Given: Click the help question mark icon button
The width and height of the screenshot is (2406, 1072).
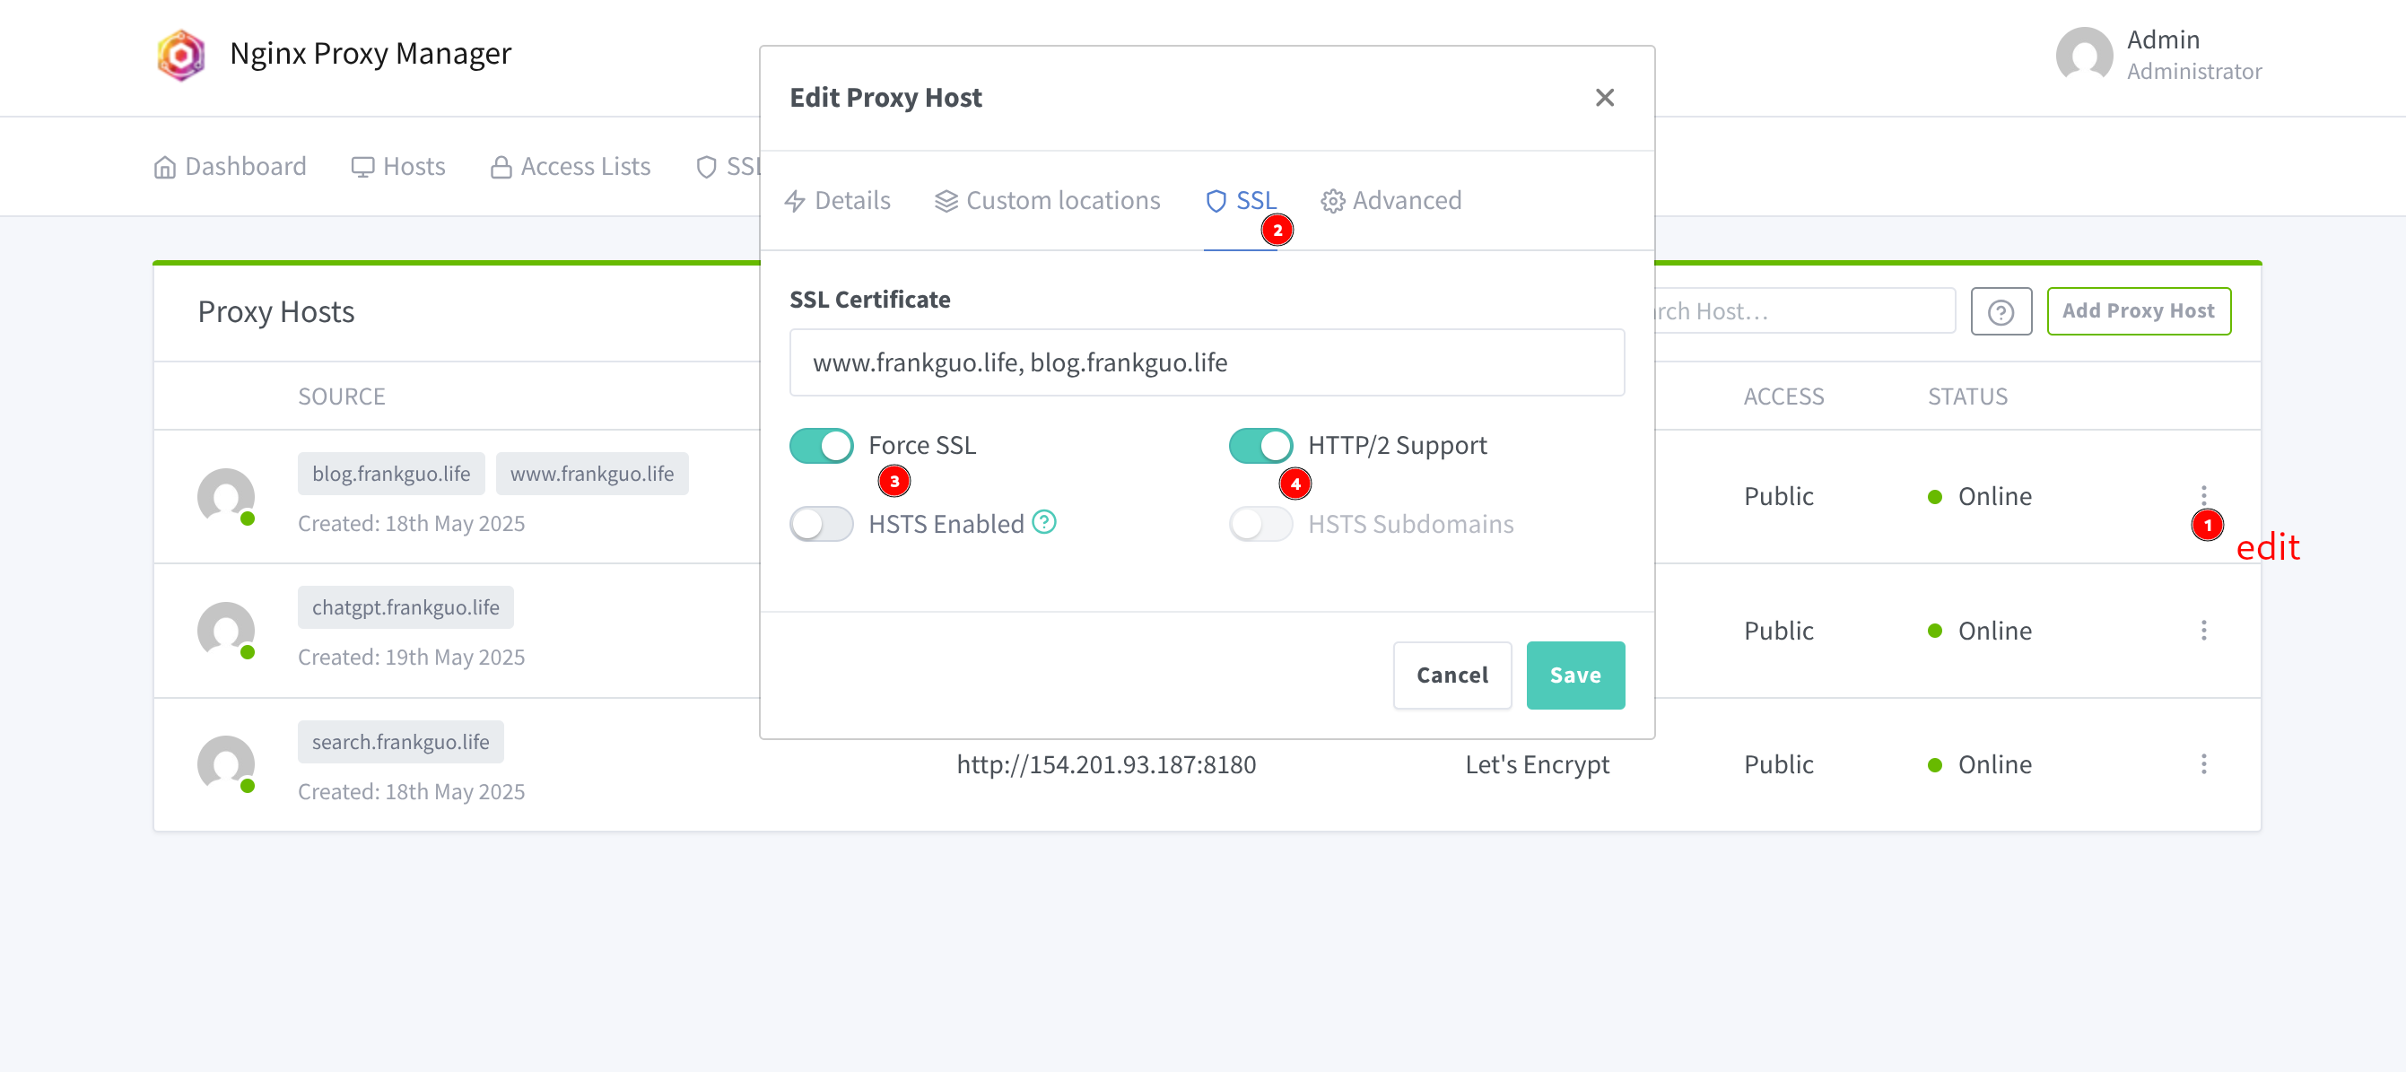Looking at the screenshot, I should pyautogui.click(x=2000, y=312).
